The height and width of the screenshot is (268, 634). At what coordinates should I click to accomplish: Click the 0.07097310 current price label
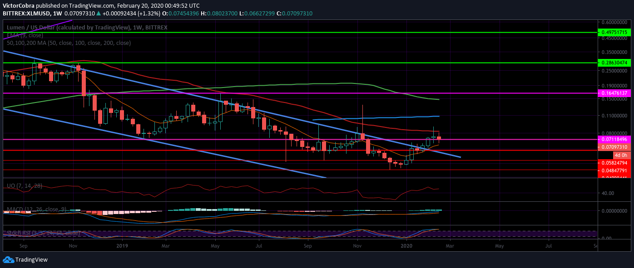[614, 147]
